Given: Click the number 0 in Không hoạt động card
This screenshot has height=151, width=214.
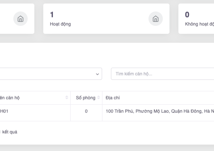Looking at the screenshot, I should (187, 14).
